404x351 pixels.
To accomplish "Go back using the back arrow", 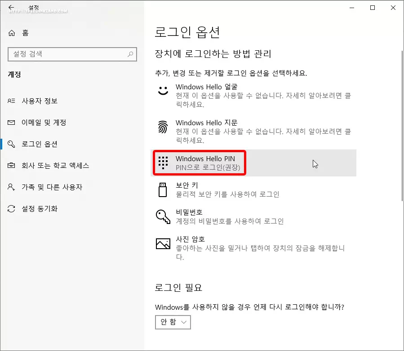I will (x=11, y=8).
